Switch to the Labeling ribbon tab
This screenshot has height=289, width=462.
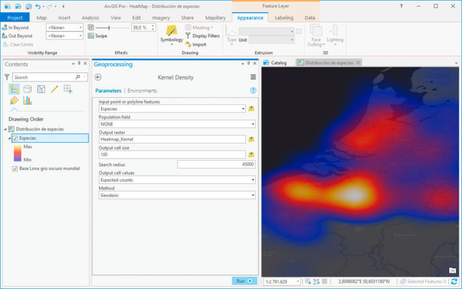(x=284, y=17)
